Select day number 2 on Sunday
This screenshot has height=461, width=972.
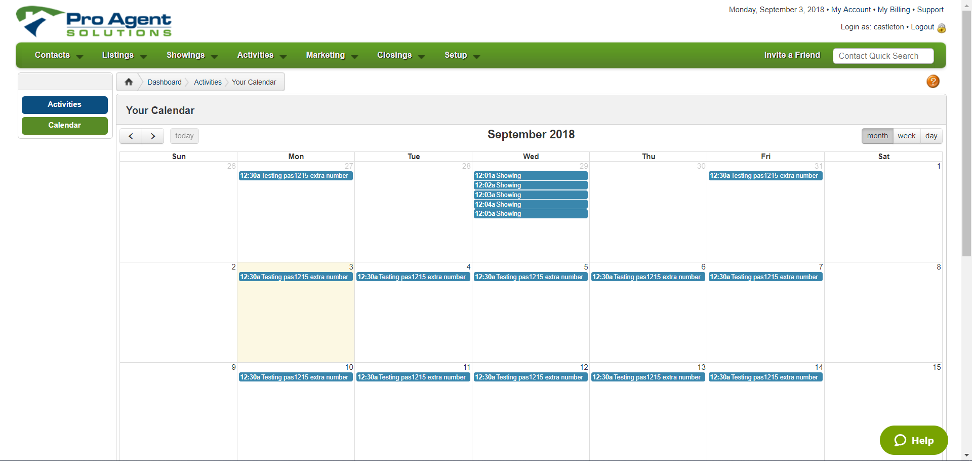click(x=233, y=267)
